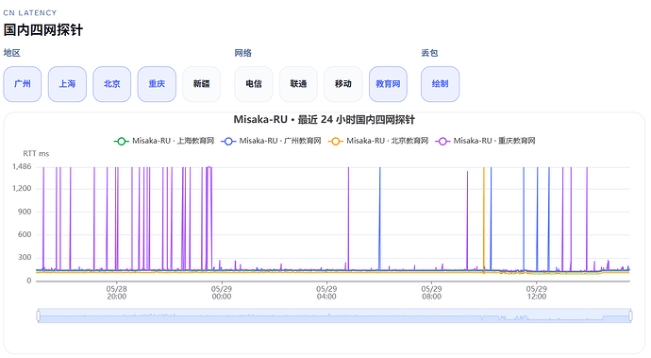Image resolution: width=651 pixels, height=358 pixels.
Task: Click the 国内四网探针 heading
Action: click(x=43, y=30)
